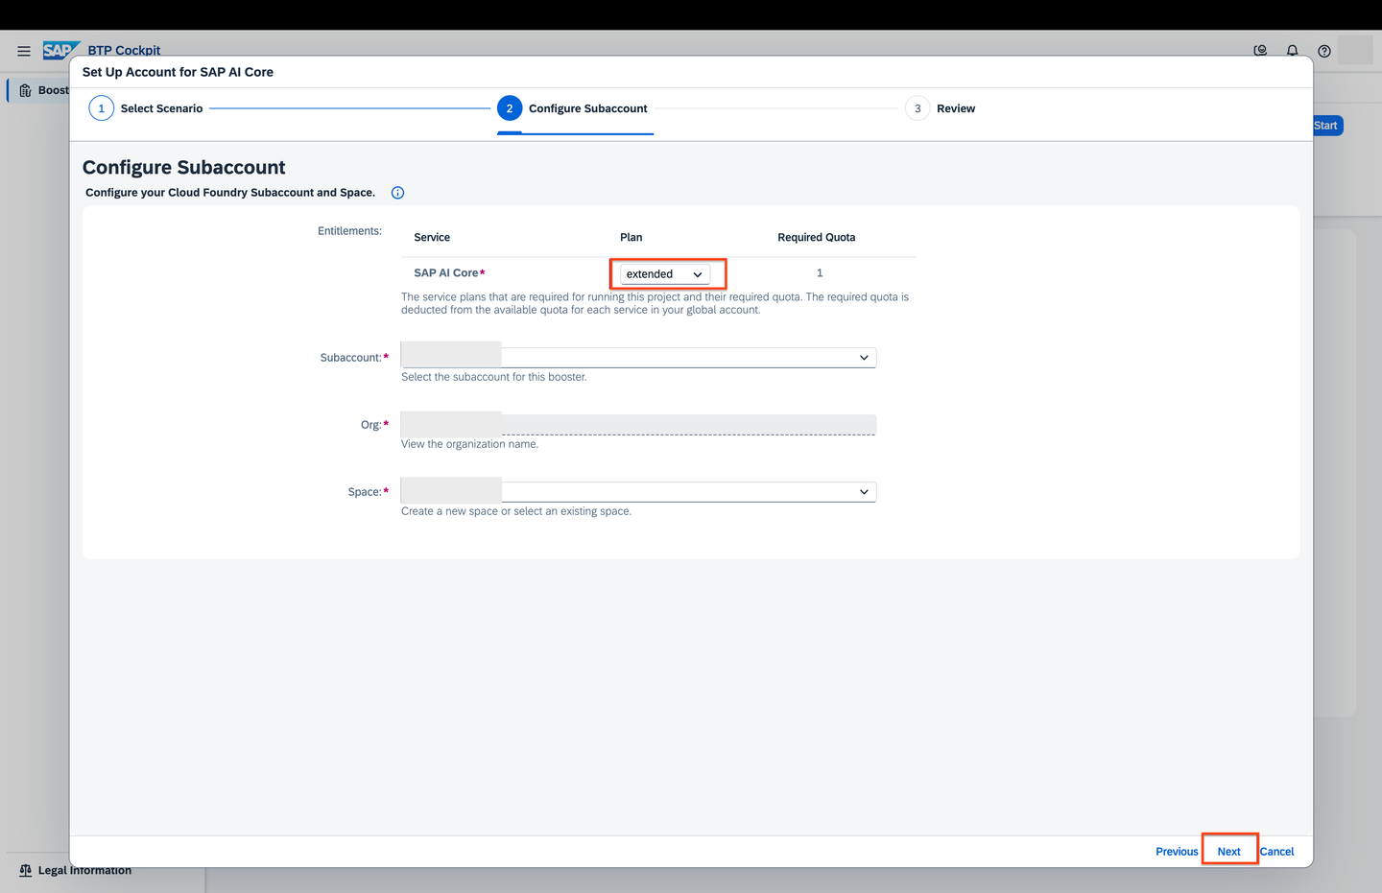
Task: Click the user avatar in header
Action: pos(1355,51)
